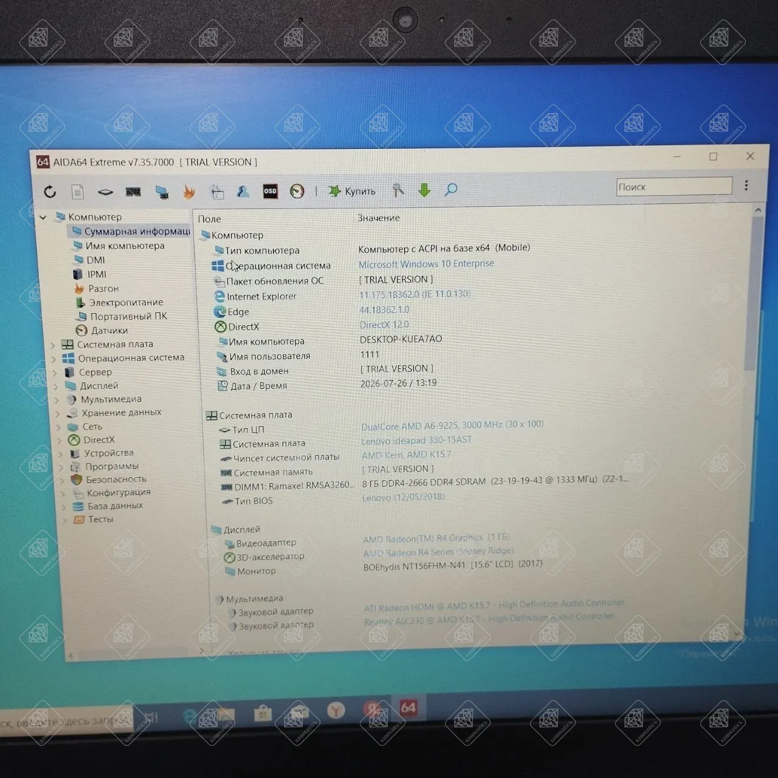Expand the Хранение данных tree node
Screen dimensions: 778x778
[x=58, y=413]
